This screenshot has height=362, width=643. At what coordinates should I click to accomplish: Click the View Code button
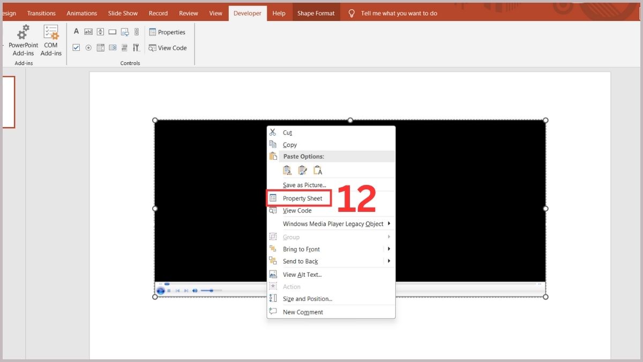click(x=168, y=48)
